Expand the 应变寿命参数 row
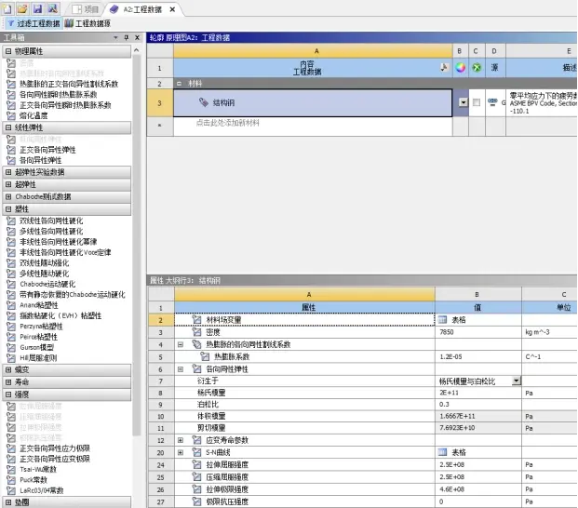Image resolution: width=578 pixels, height=508 pixels. 181,440
